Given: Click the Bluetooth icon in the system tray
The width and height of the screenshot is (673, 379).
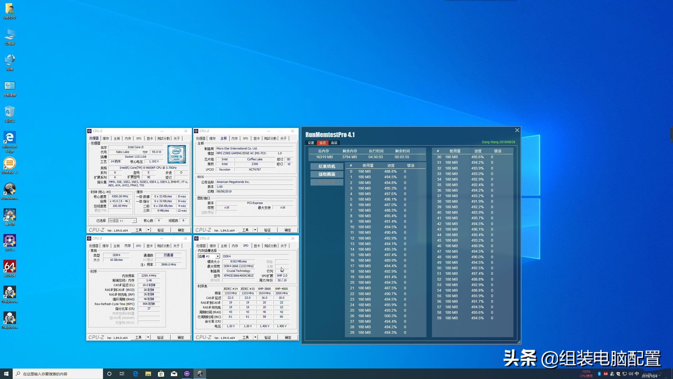Looking at the screenshot, I should click(x=599, y=373).
